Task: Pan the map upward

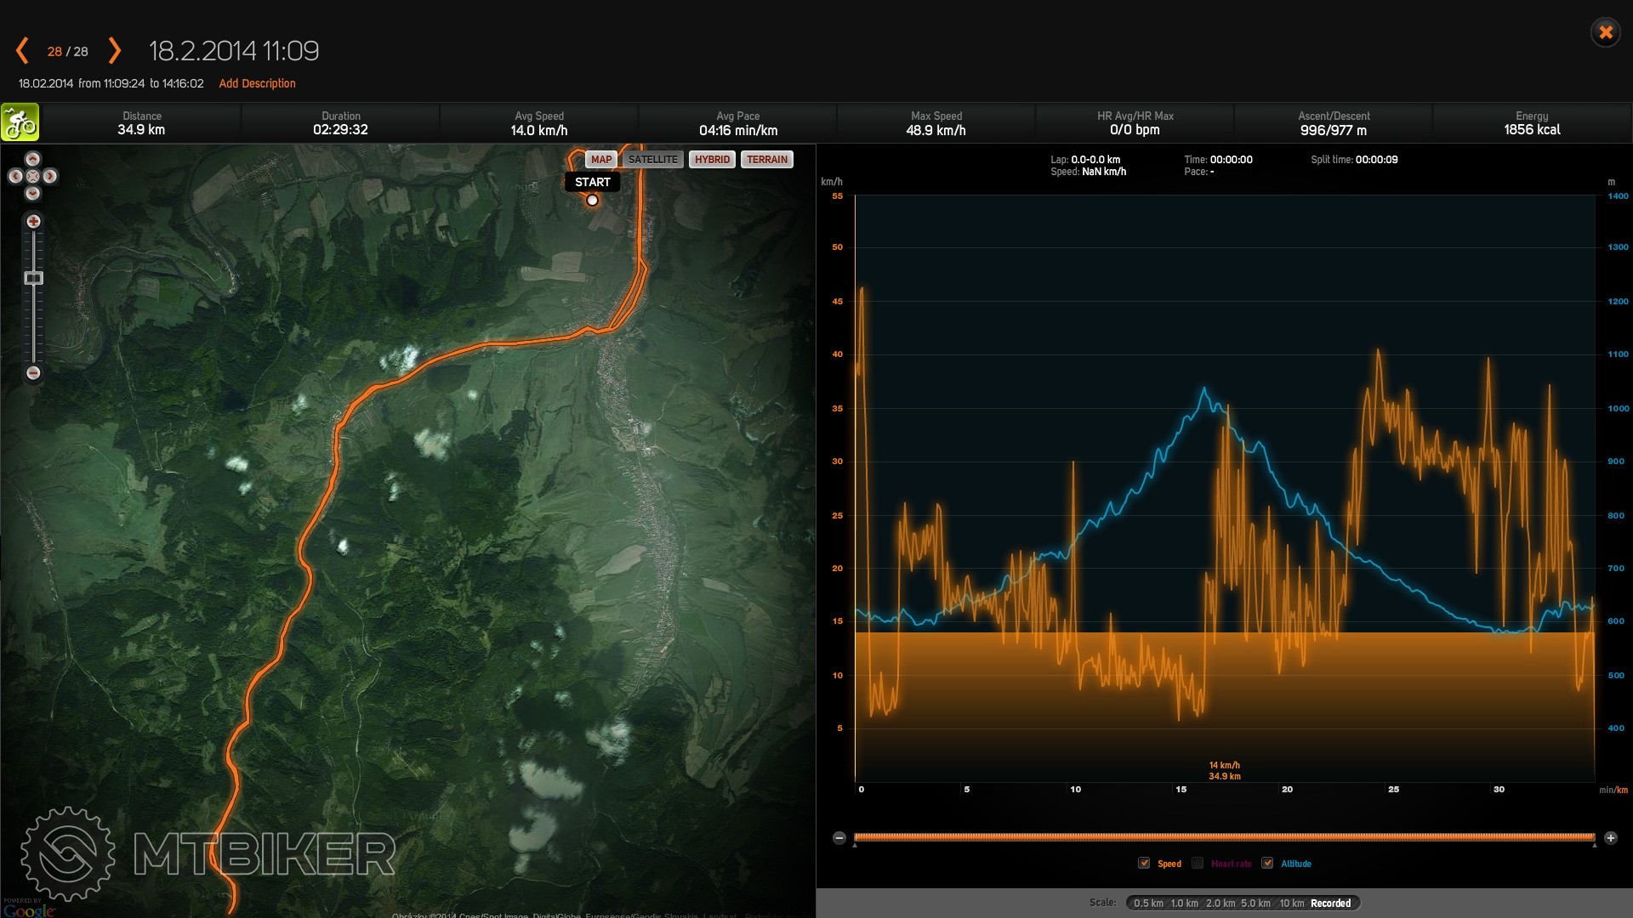Action: click(32, 159)
